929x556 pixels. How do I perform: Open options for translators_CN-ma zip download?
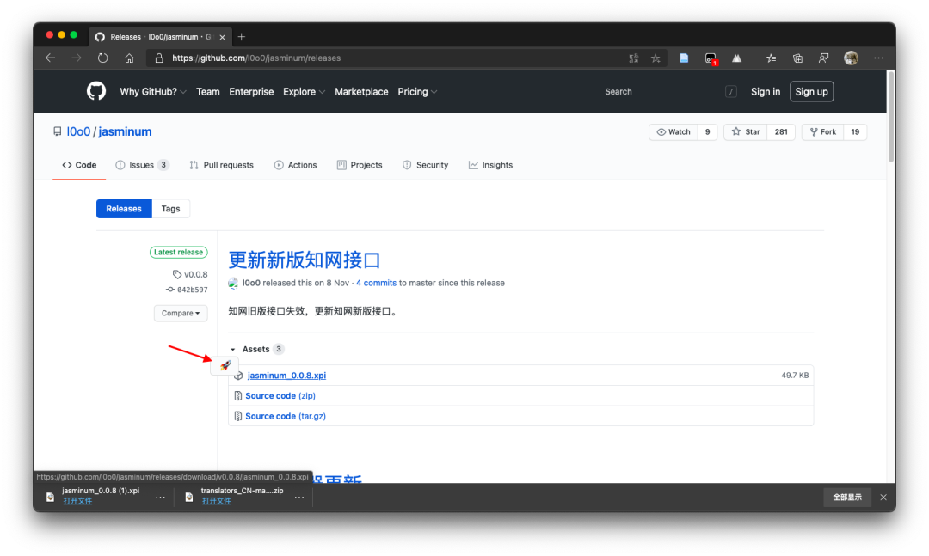[x=299, y=498]
